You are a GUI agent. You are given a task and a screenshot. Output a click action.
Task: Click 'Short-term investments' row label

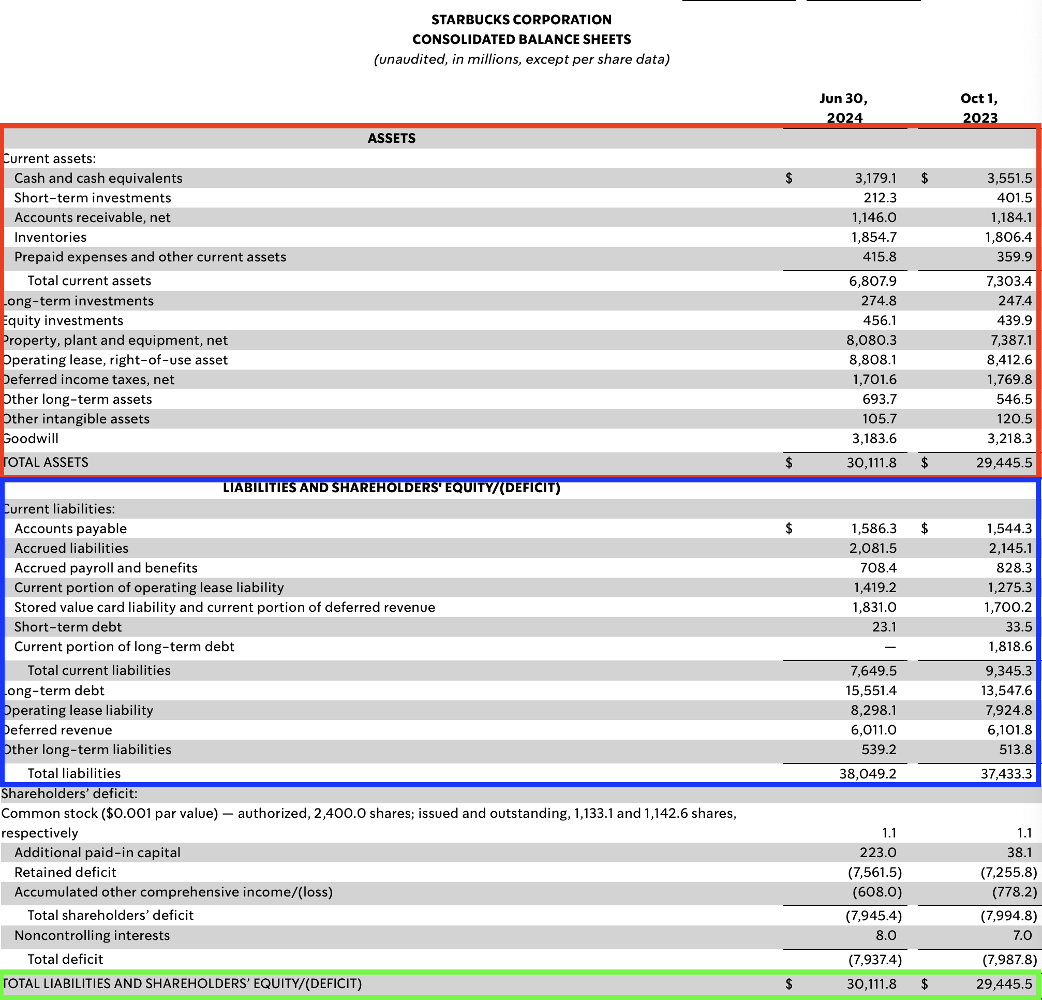coord(93,198)
